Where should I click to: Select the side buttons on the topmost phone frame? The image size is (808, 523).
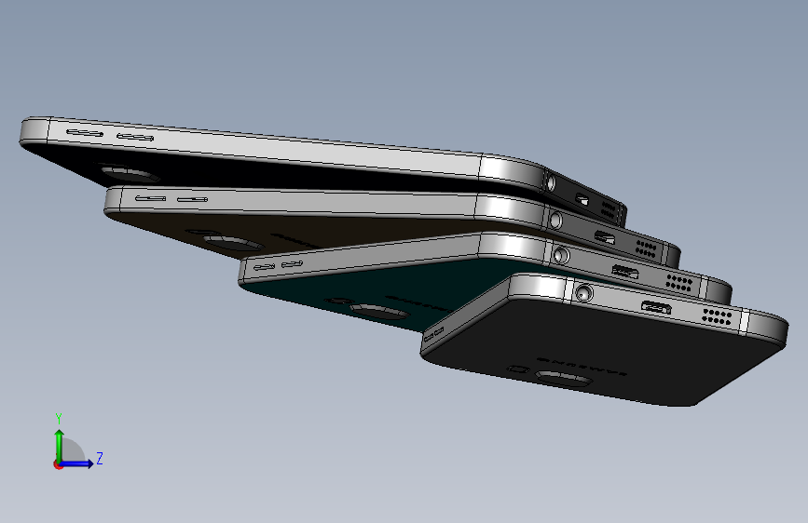pyautogui.click(x=110, y=135)
